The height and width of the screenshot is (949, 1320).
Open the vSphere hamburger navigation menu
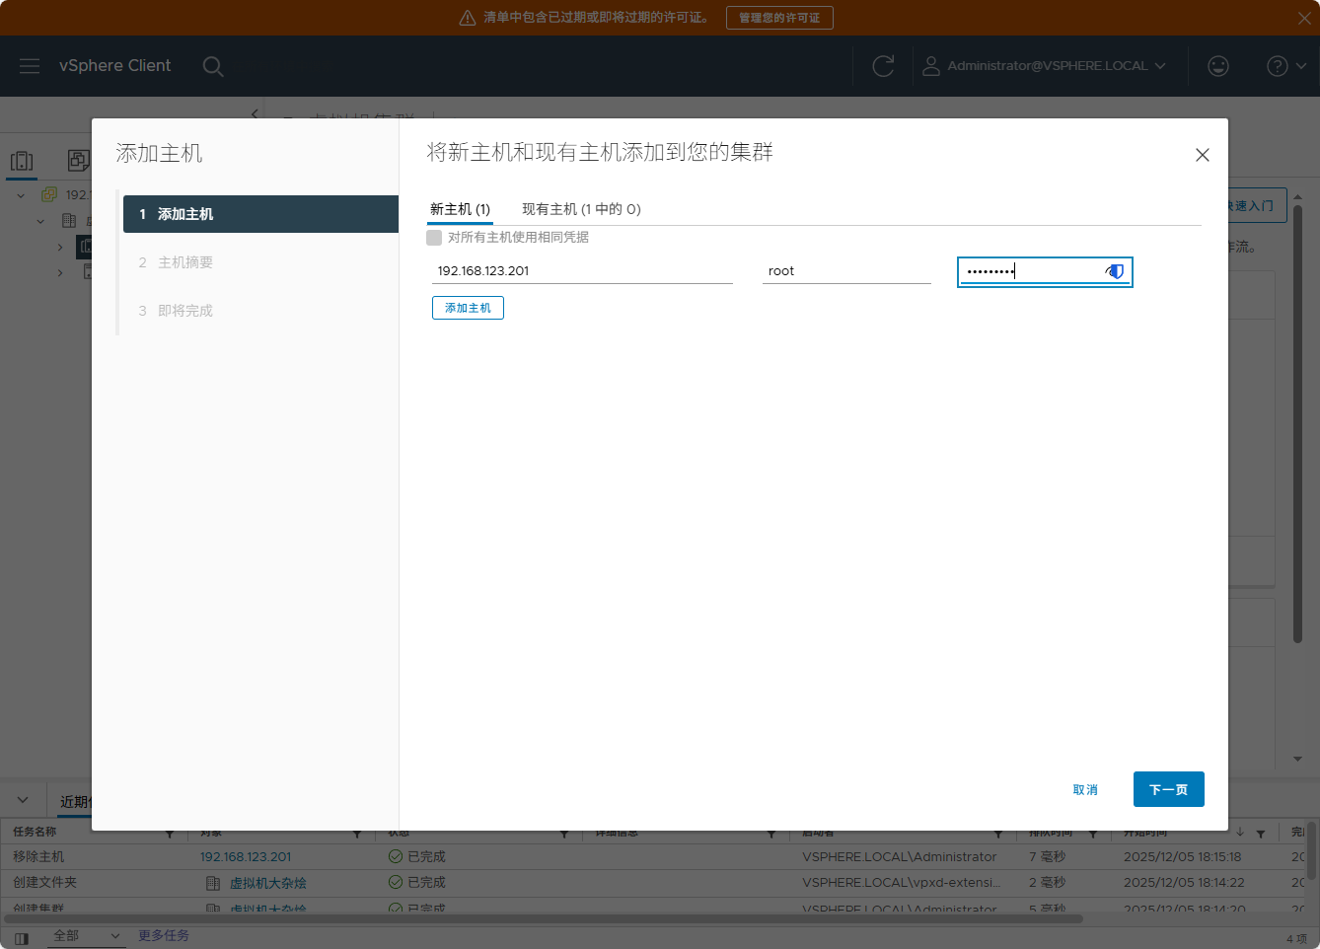[30, 66]
